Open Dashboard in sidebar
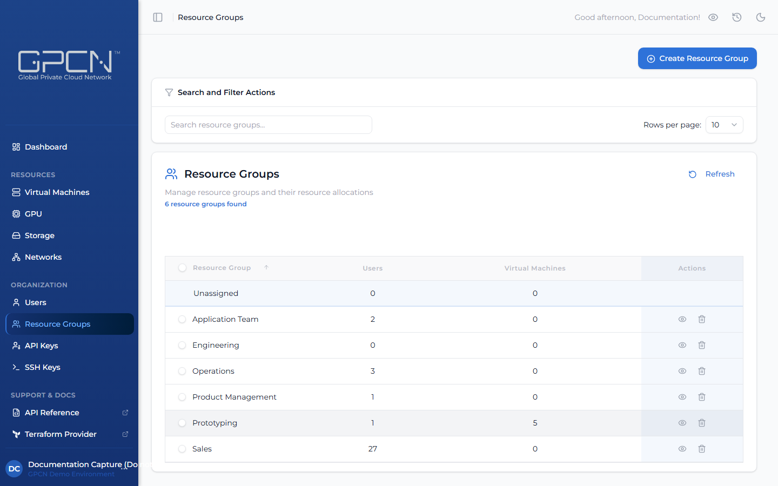This screenshot has height=486, width=778. click(x=70, y=147)
